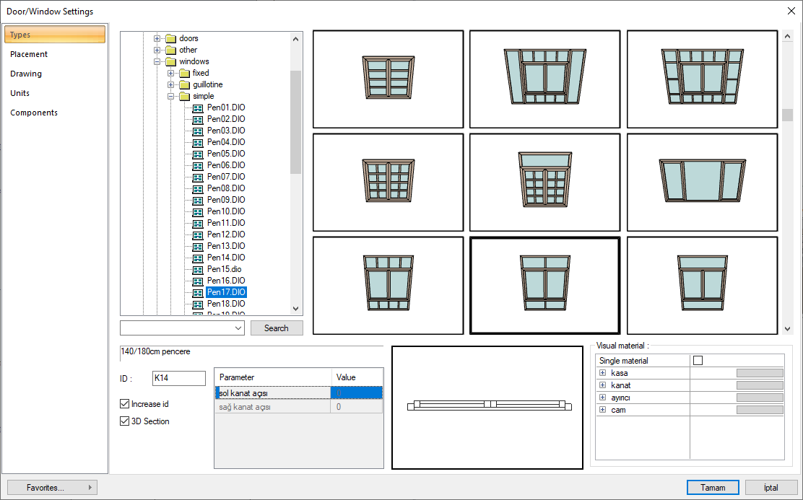Click the fixed folder icon
803x500 pixels.
pyautogui.click(x=184, y=73)
